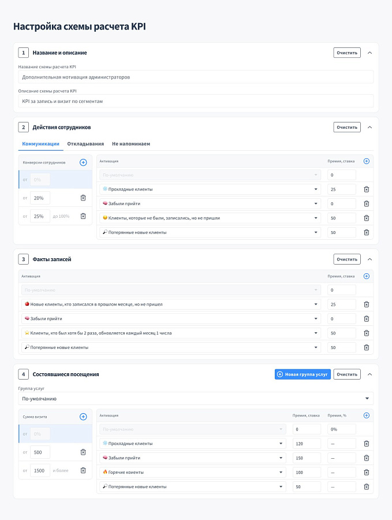
Task: Clear the Название и описание section
Action: tap(347, 53)
